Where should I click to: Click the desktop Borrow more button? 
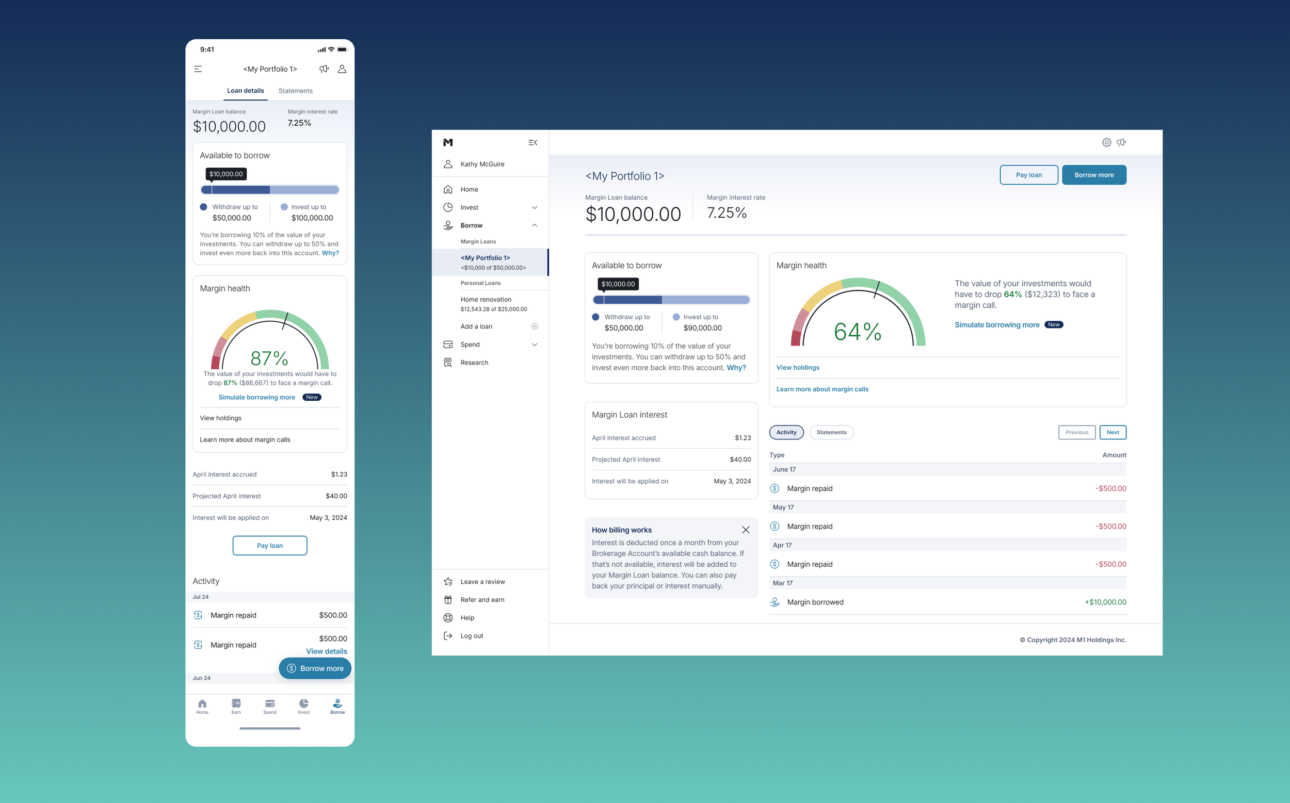pyautogui.click(x=1094, y=175)
